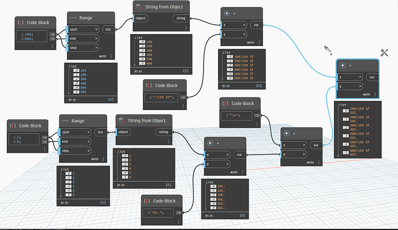Open the three-dot menu of the + node fed by "\n"

[319, 163]
